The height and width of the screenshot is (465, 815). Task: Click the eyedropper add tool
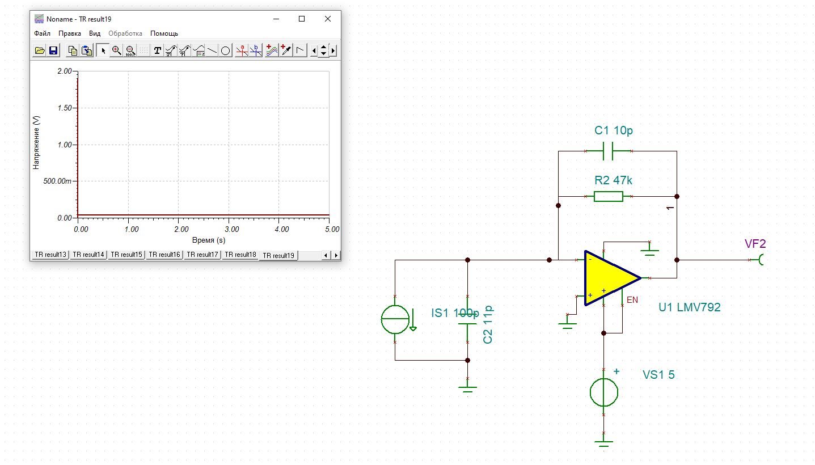click(286, 50)
